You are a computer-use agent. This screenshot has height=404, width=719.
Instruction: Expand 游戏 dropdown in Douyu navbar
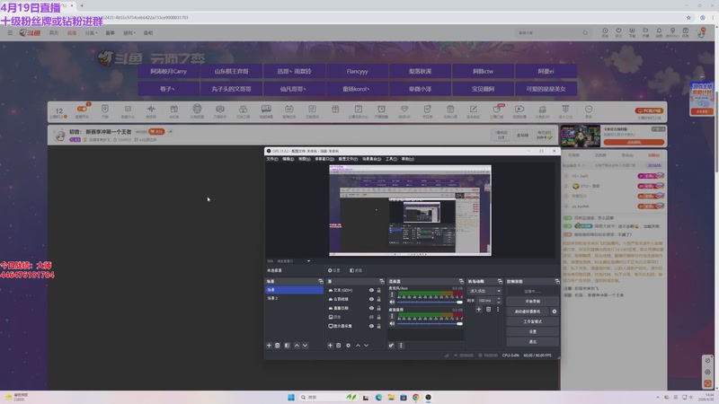[x=129, y=33]
